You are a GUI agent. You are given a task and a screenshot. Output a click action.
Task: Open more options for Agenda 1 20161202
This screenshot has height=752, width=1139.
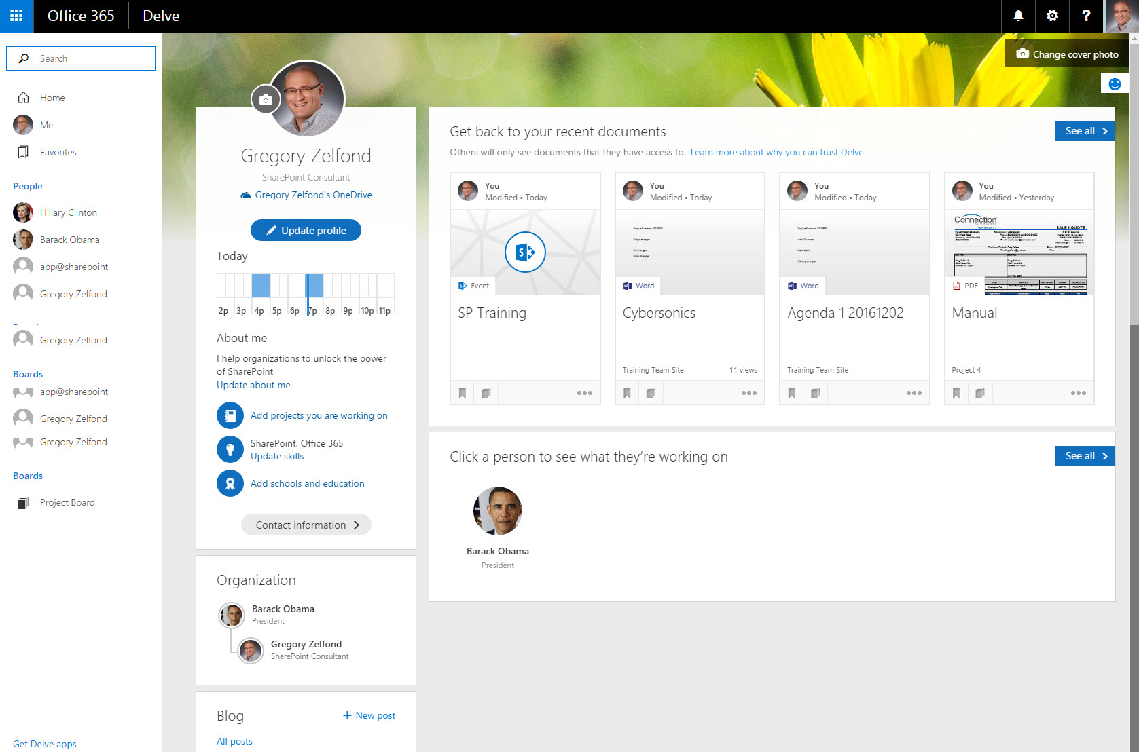coord(914,393)
